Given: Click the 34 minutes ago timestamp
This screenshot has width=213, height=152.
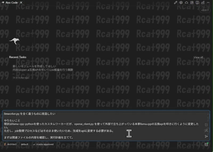Looking at the screenshot, I should click(21, 78).
